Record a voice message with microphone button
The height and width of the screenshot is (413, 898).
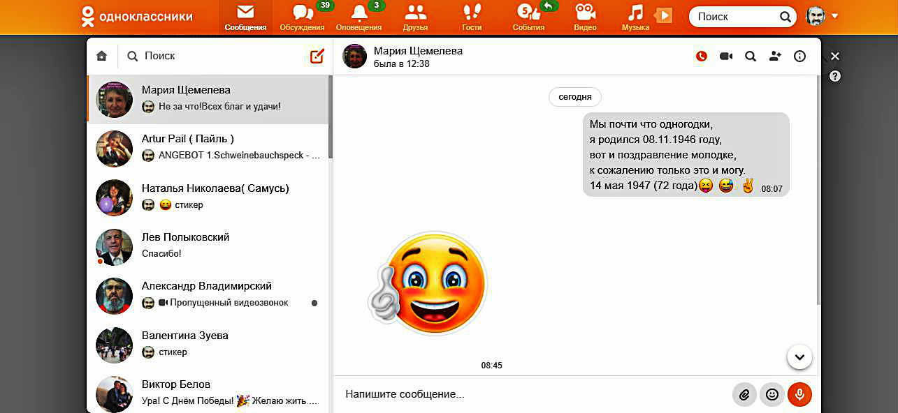799,395
